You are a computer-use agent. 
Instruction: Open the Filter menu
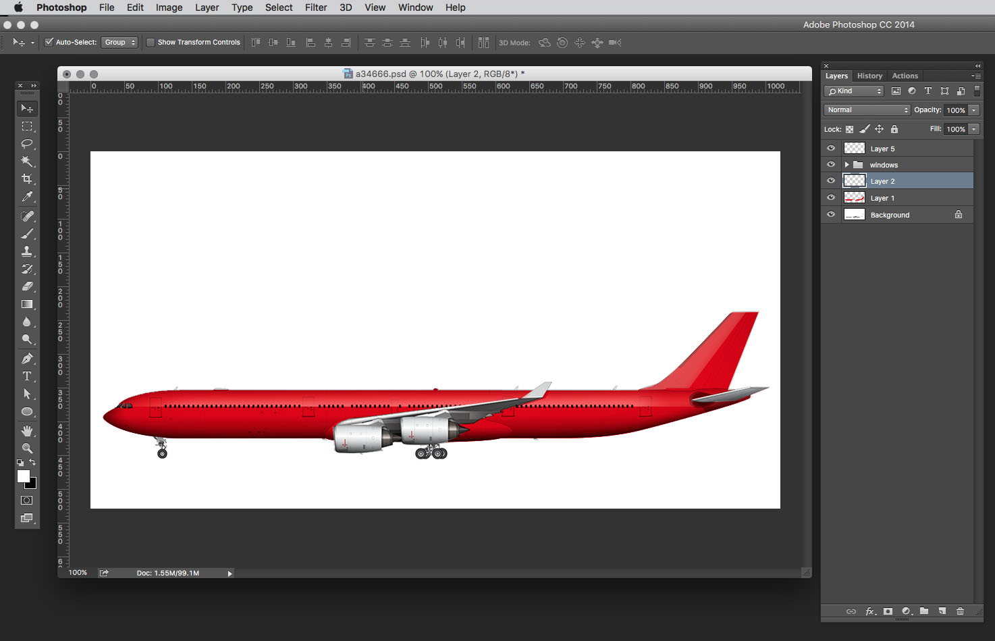(315, 7)
